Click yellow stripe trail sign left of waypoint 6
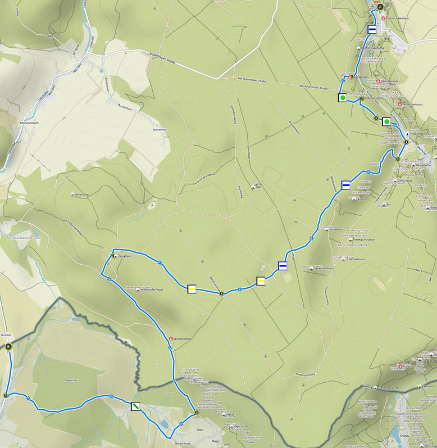 [x=192, y=289]
